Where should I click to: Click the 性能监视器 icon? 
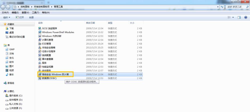click(40, 67)
